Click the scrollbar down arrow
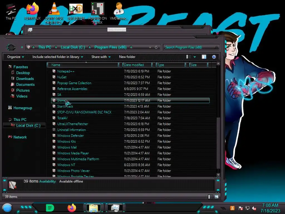Viewport: 285px width, 214px height. point(218,175)
